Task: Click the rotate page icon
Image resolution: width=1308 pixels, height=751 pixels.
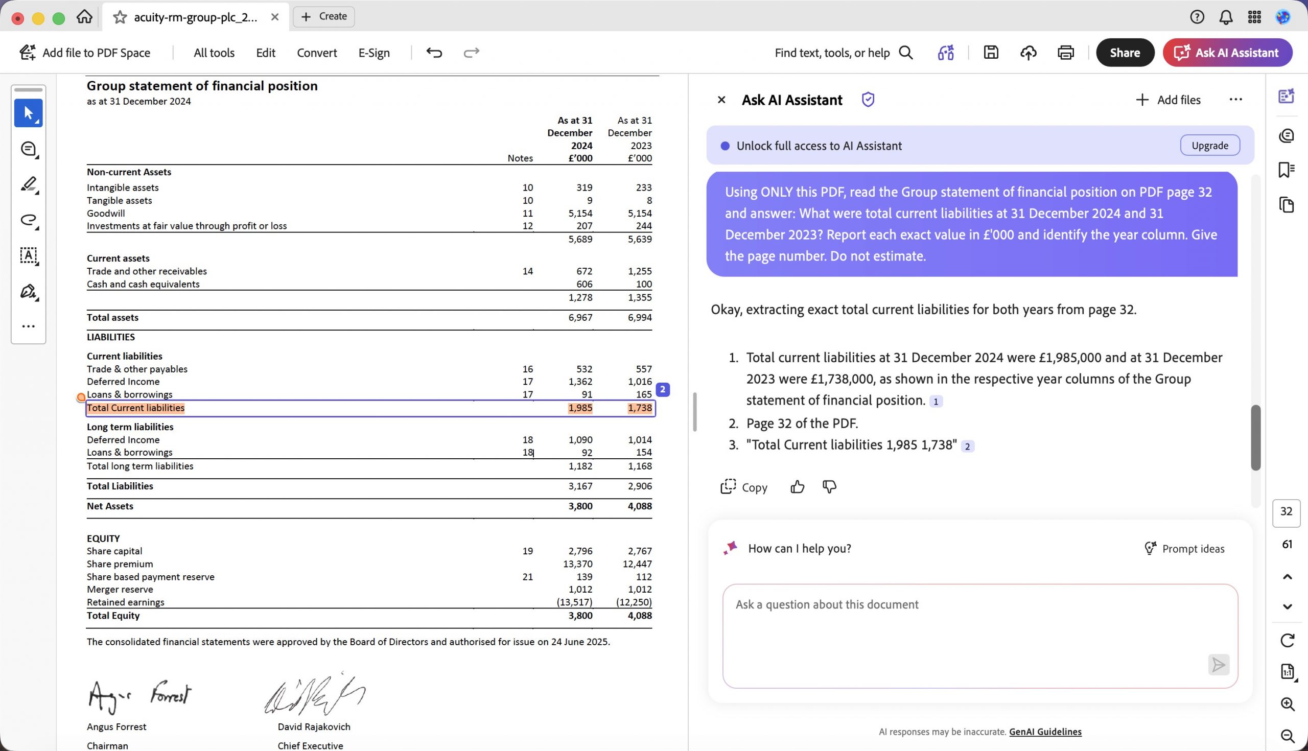Action: coord(1287,640)
